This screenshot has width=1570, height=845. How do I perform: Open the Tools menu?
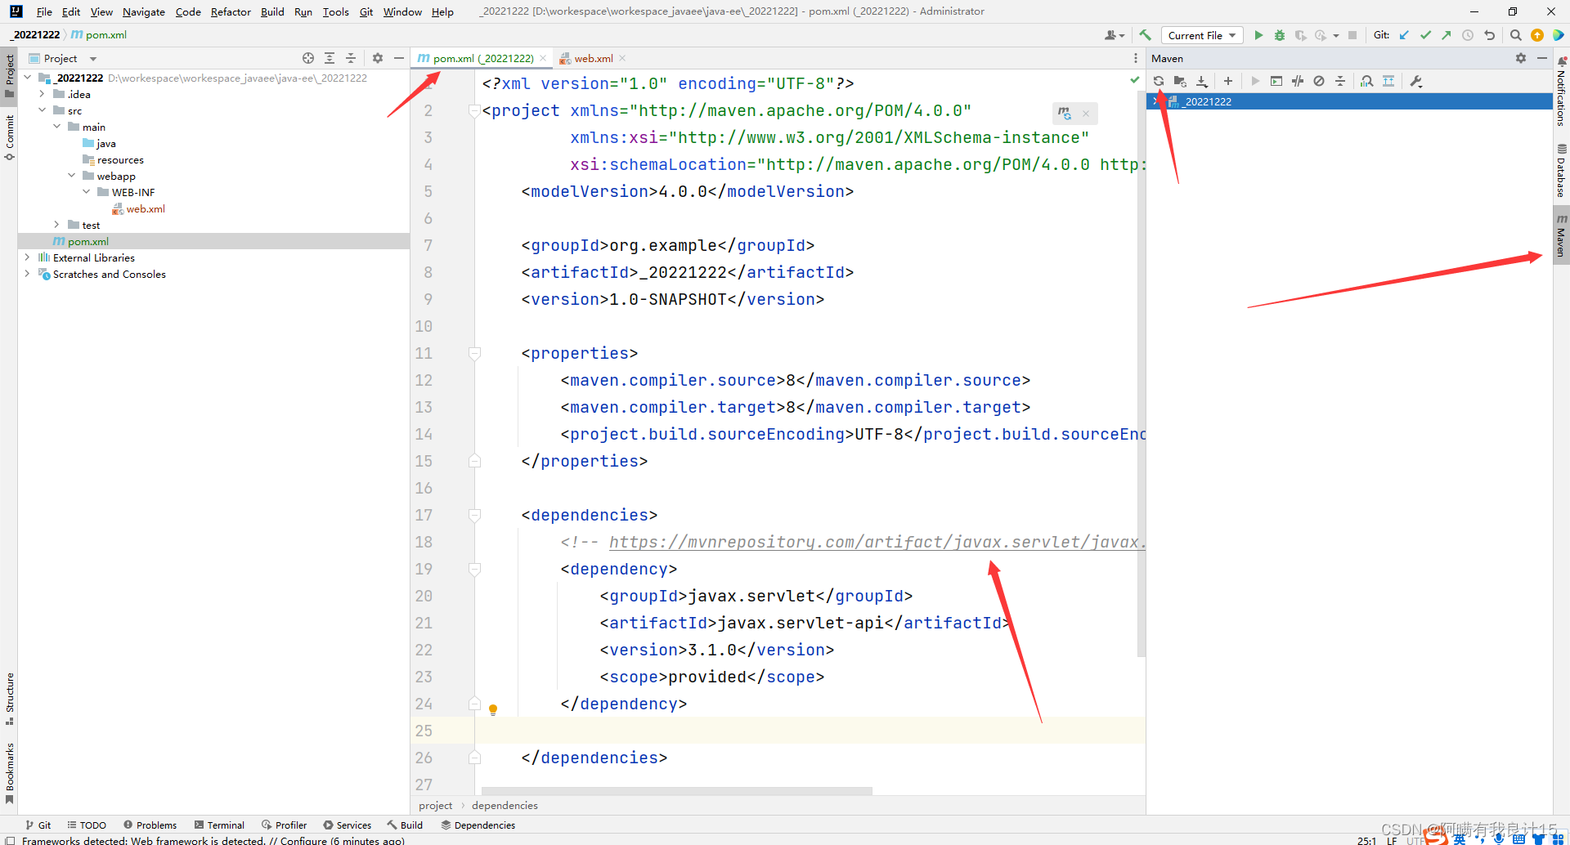[335, 11]
